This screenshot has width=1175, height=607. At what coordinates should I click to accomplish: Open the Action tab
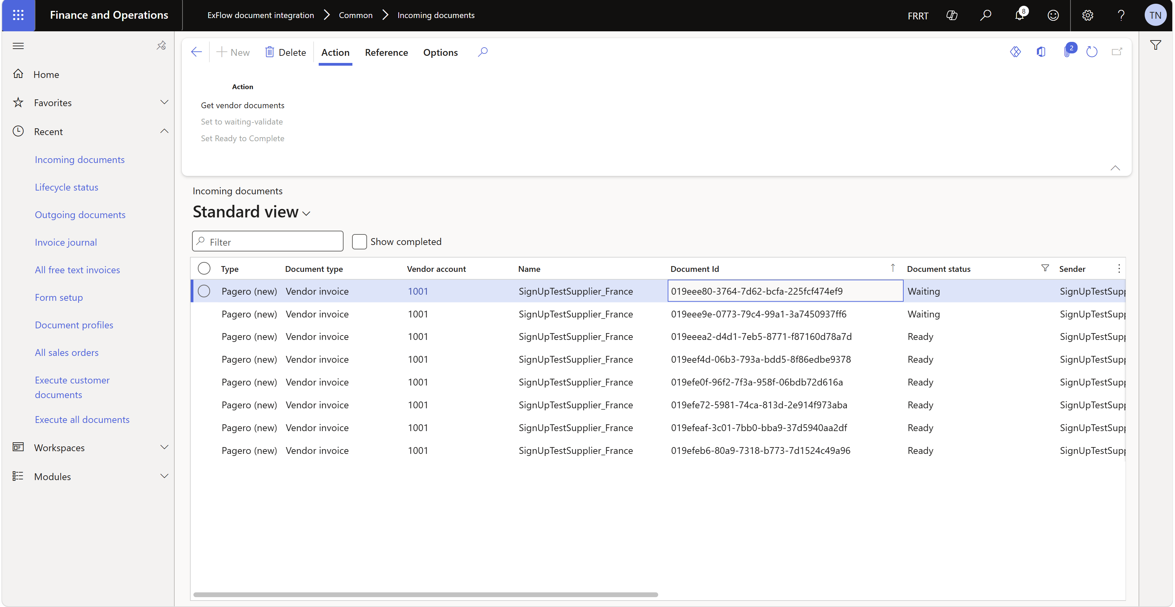coord(335,52)
